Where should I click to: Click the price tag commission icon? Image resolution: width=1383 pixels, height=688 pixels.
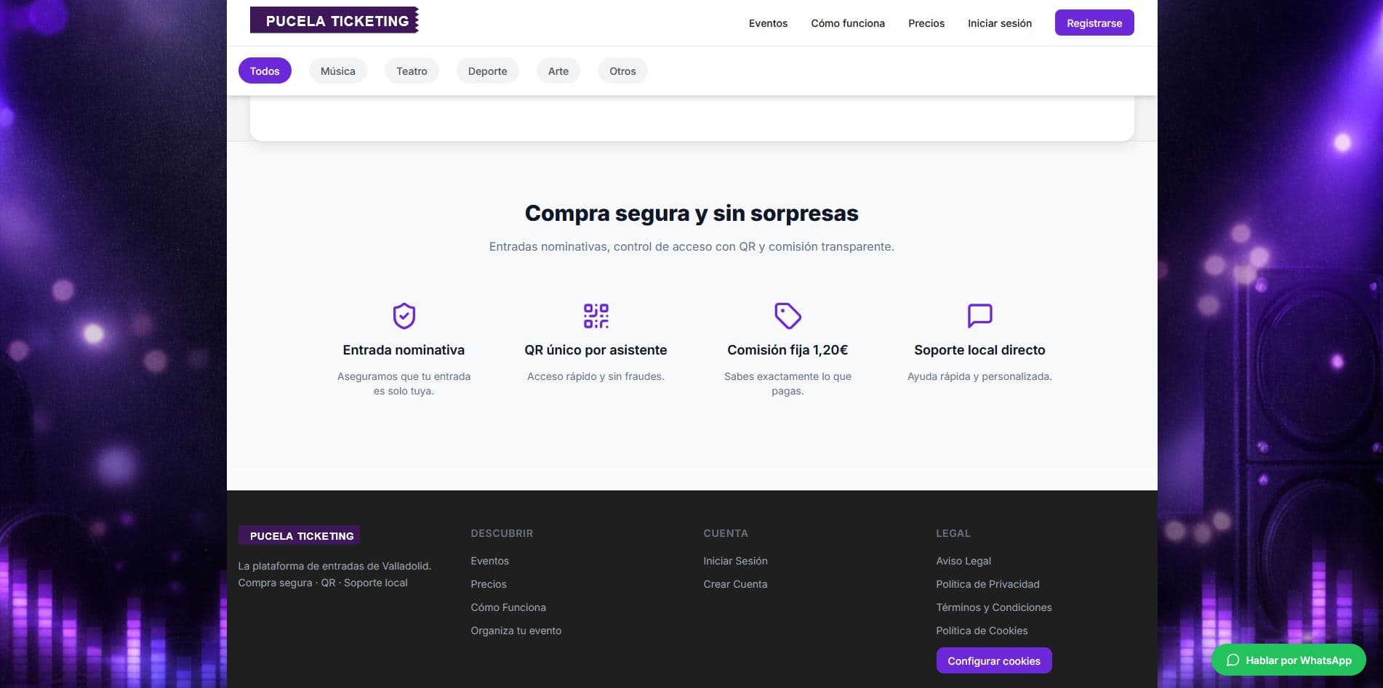787,316
